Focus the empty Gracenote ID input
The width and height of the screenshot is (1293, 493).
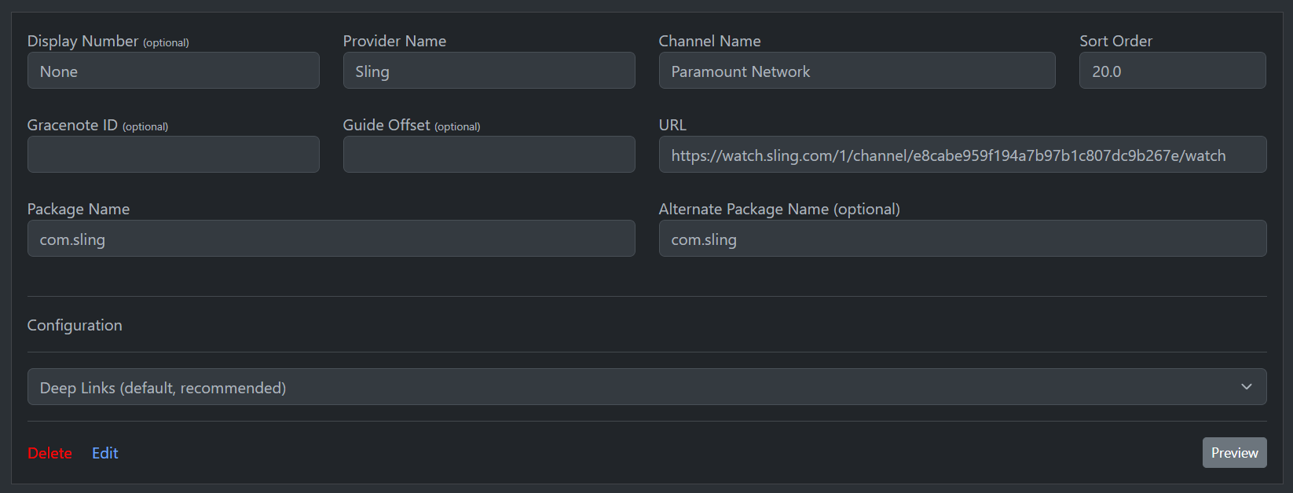173,155
